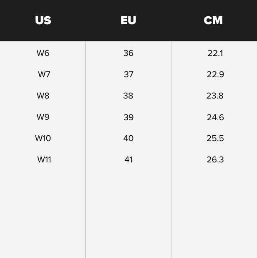Click the 26.3 centimeter value
The width and height of the screenshot is (257, 258).
pyautogui.click(x=215, y=159)
